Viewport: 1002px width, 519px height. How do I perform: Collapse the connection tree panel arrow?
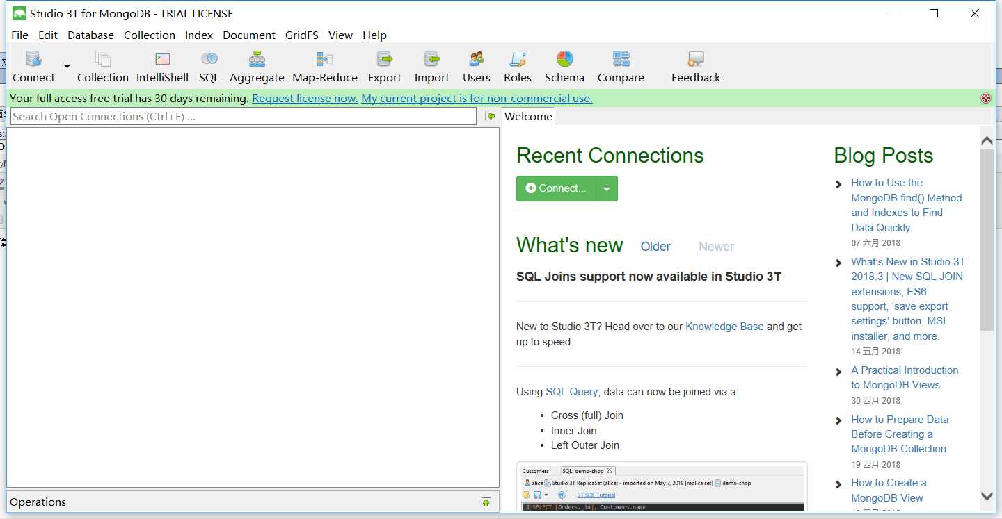tap(491, 116)
